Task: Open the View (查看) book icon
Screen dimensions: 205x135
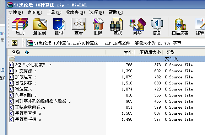Action: (x=79, y=27)
